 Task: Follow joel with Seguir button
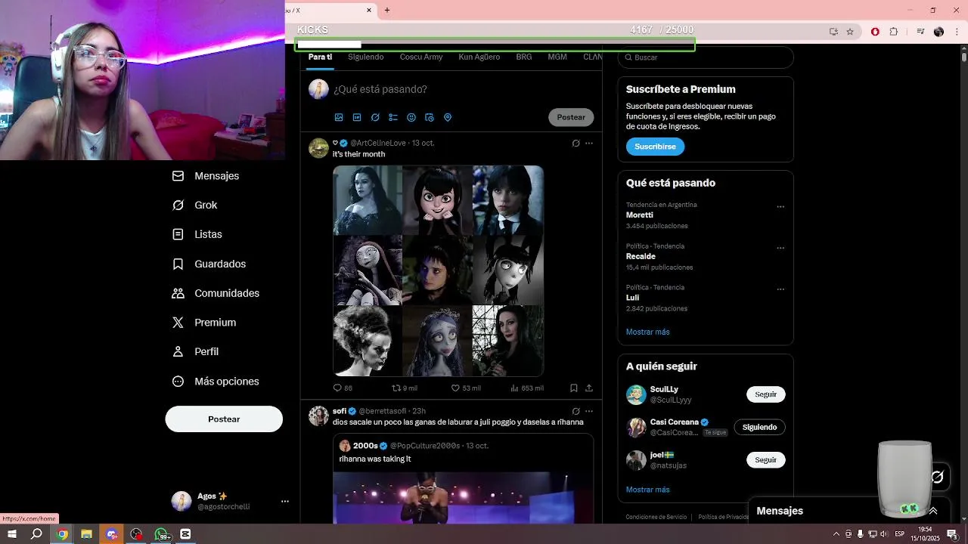point(766,460)
